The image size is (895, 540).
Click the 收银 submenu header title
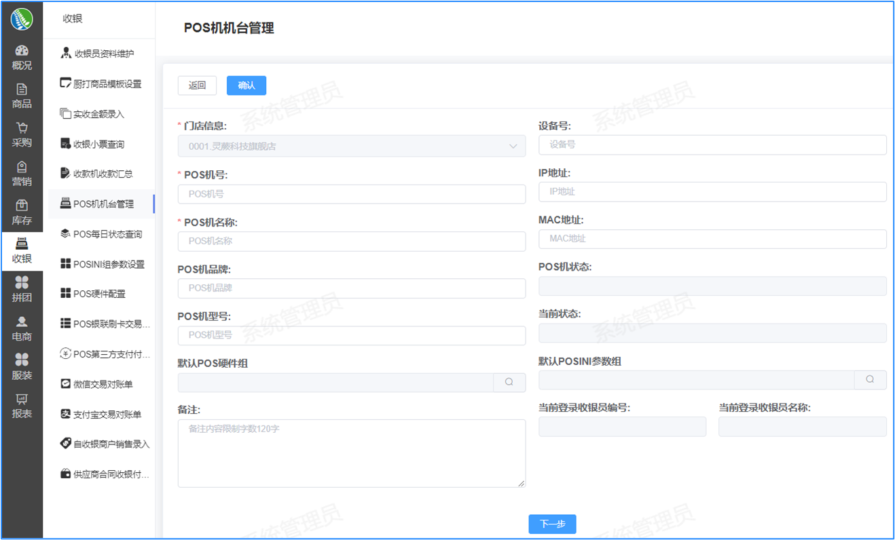pyautogui.click(x=73, y=19)
